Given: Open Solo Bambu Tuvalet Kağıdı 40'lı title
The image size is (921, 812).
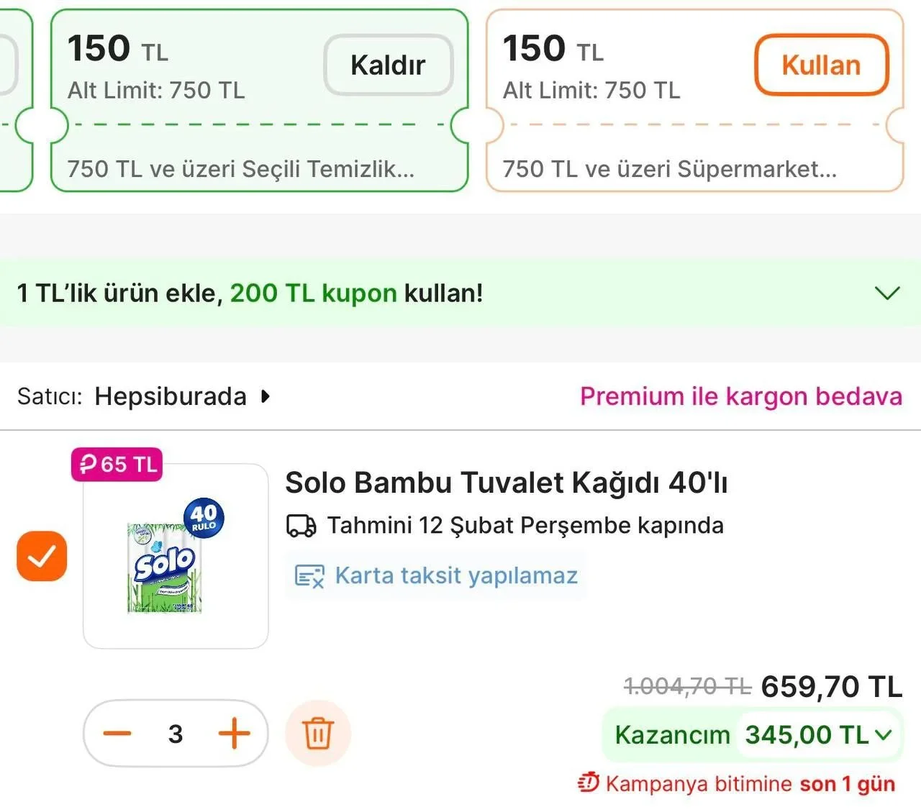Looking at the screenshot, I should [506, 483].
